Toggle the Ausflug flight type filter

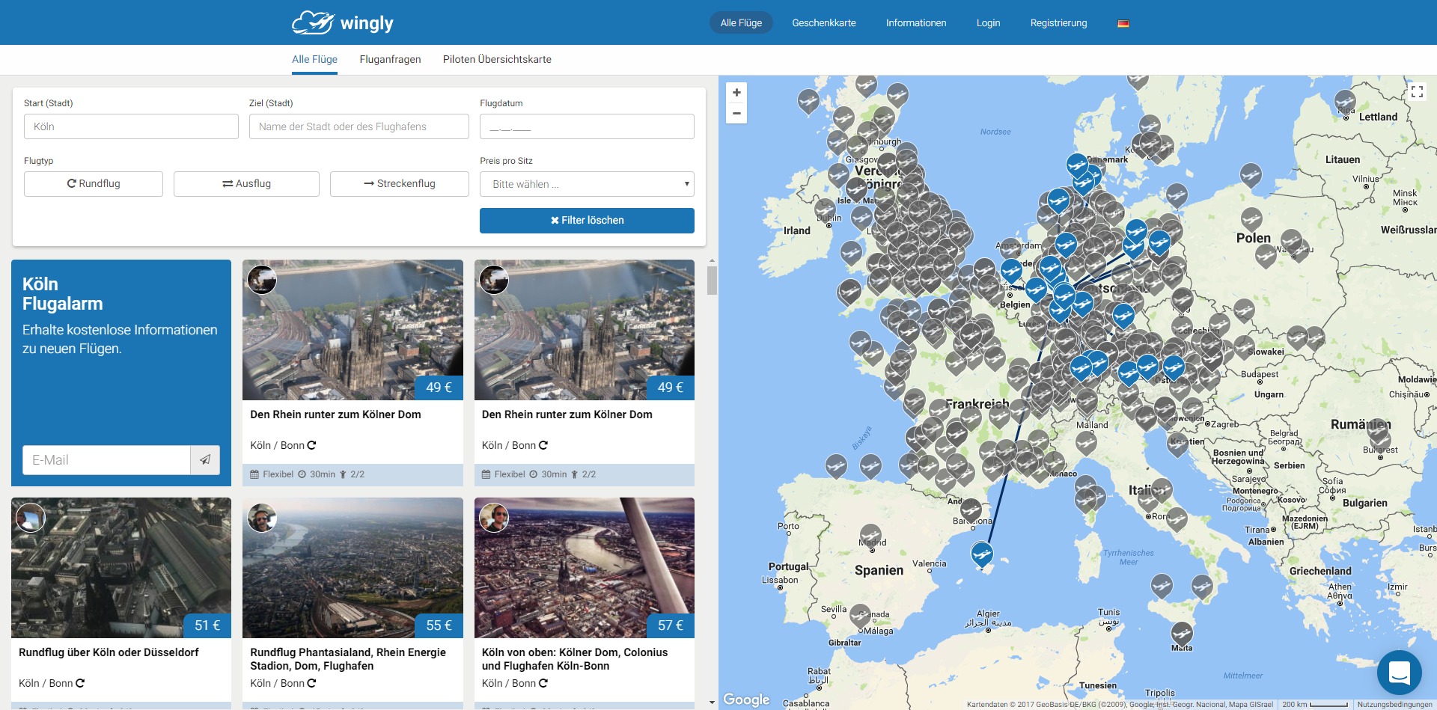[246, 183]
